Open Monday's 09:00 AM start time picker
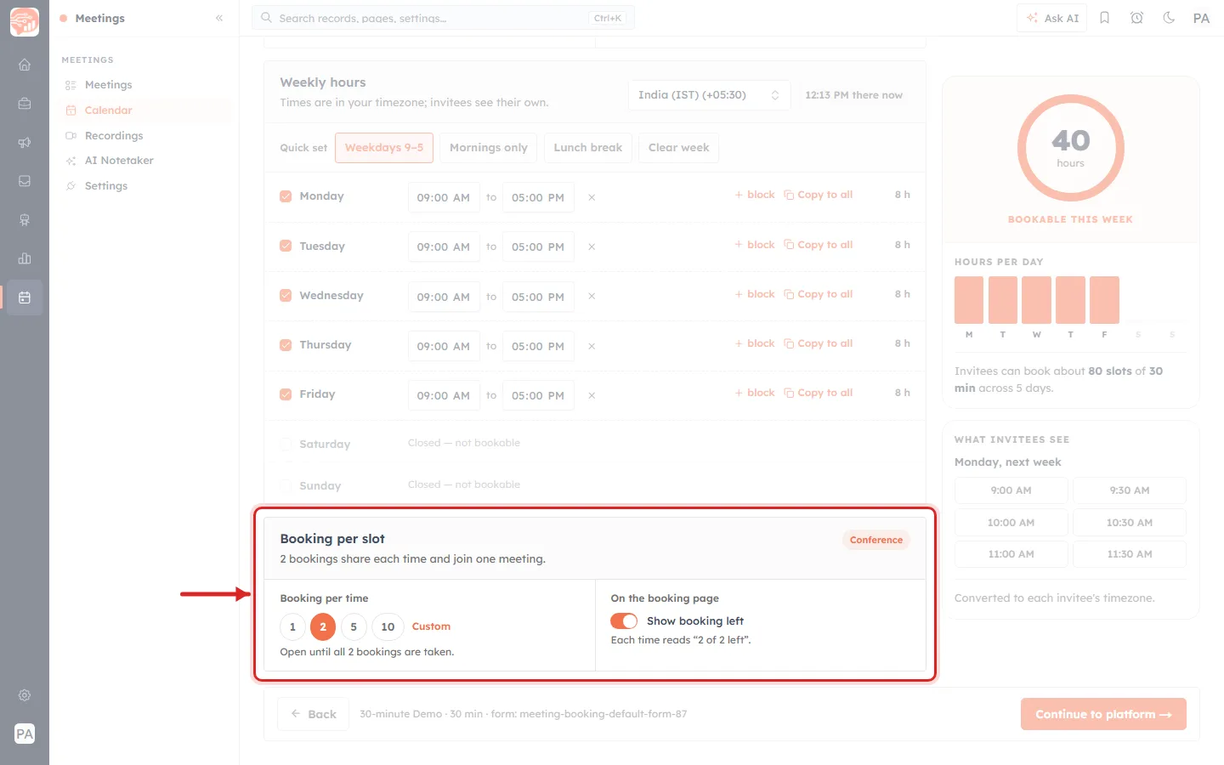 coord(444,197)
